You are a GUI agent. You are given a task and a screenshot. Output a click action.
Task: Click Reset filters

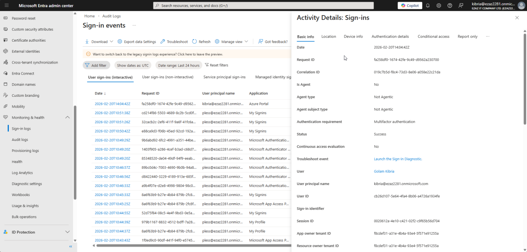(x=217, y=65)
